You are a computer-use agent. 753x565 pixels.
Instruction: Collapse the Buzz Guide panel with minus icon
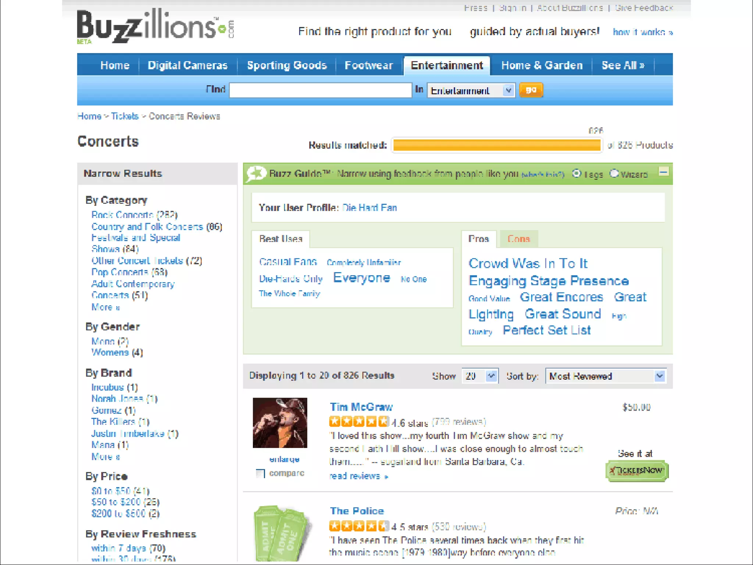coord(664,172)
